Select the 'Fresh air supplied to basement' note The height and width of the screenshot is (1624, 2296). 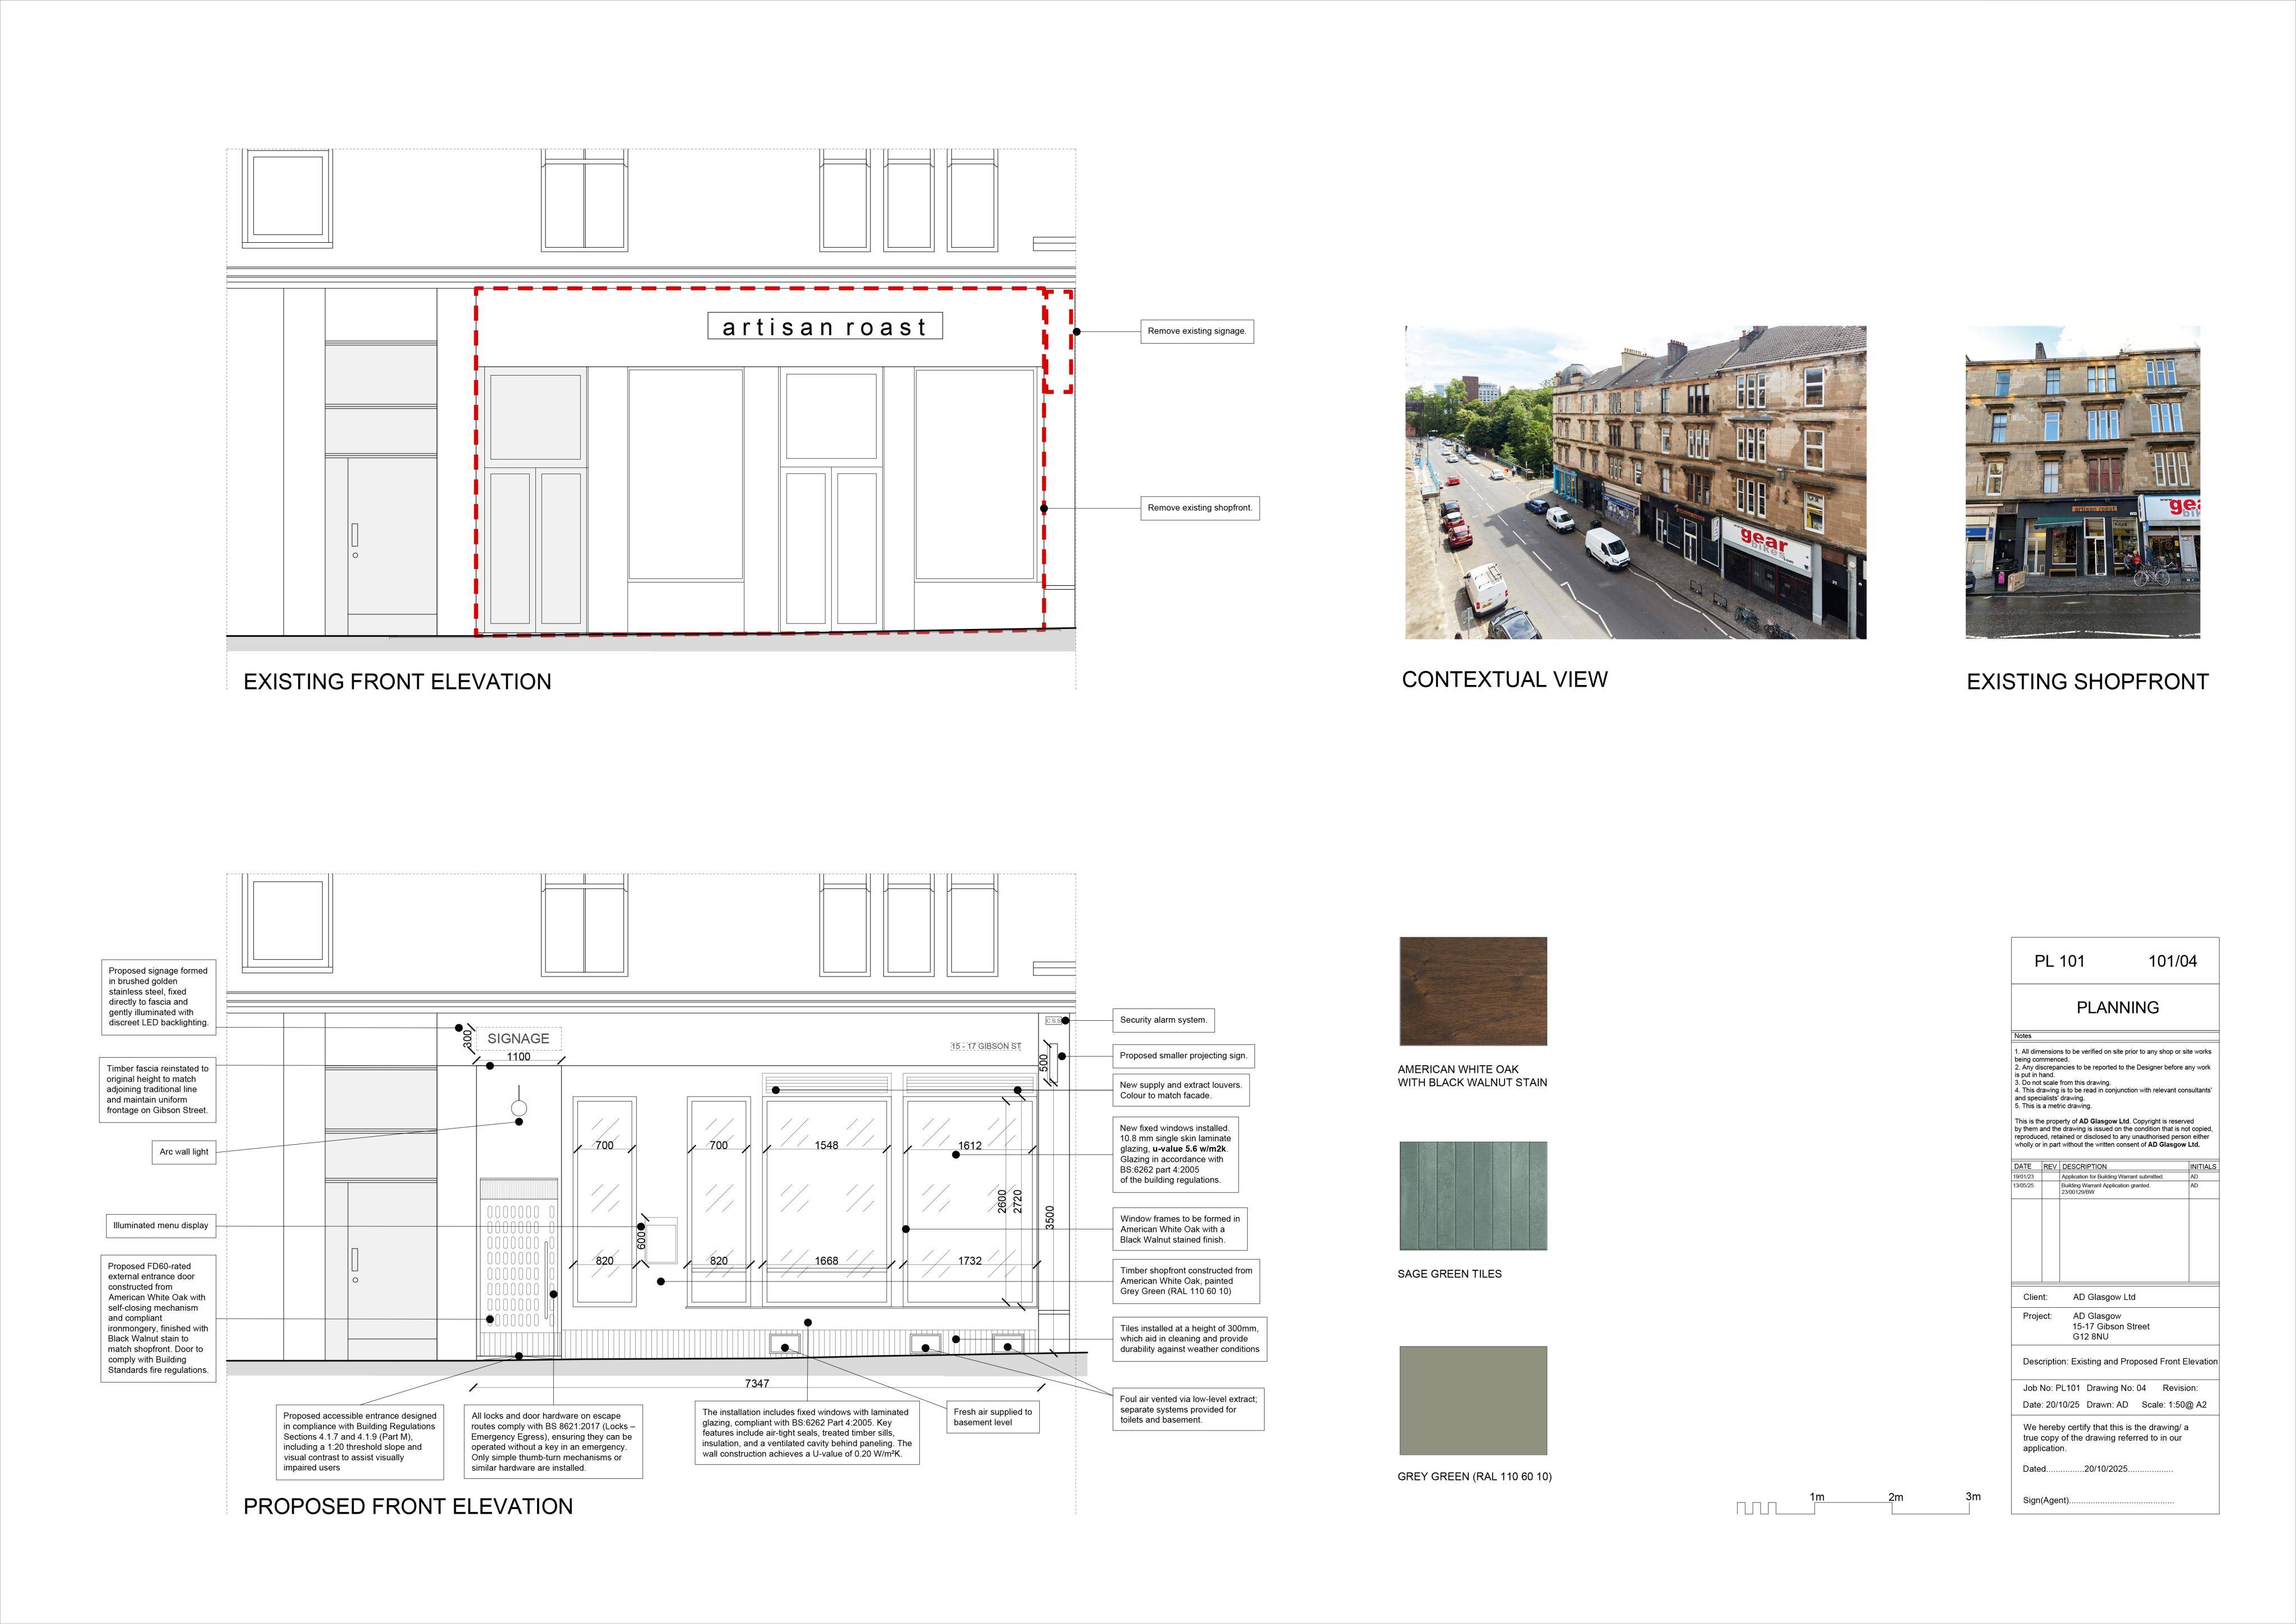click(x=993, y=1417)
